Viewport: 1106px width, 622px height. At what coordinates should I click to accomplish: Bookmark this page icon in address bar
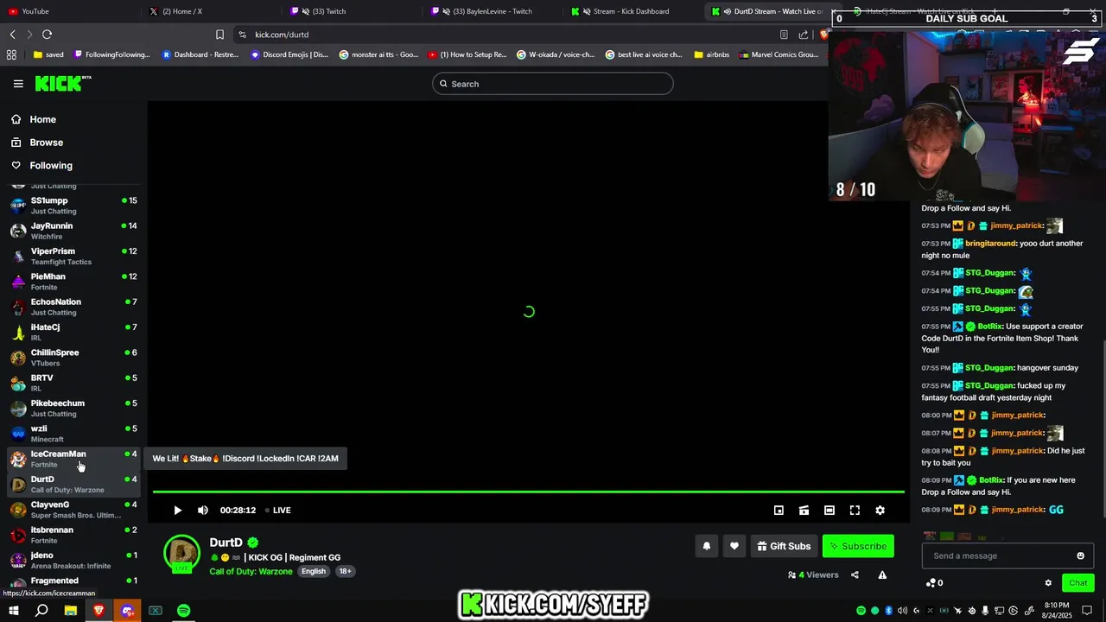click(219, 35)
